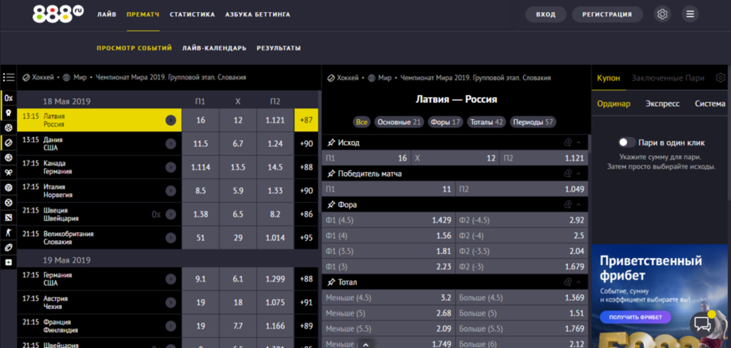Screen dimensions: 731x348
Task: Click the stats icon for Дания — США
Action: coord(171,144)
